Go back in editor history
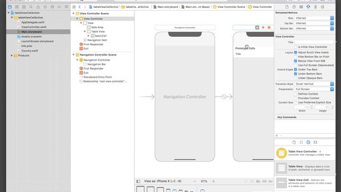 click(x=79, y=7)
